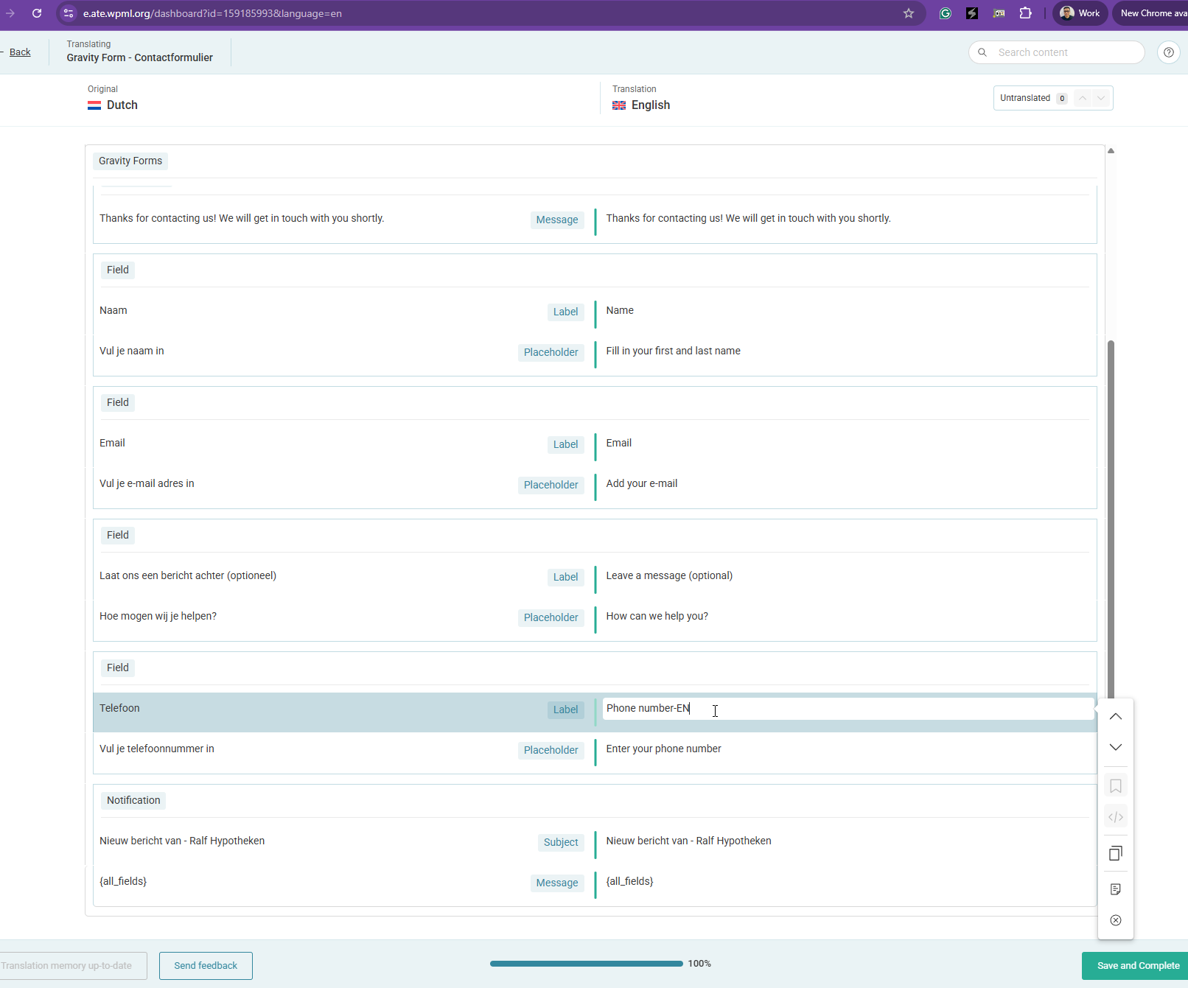Reload the page with the browser refresh icon
Viewport: 1188px width, 988px height.
coord(37,13)
